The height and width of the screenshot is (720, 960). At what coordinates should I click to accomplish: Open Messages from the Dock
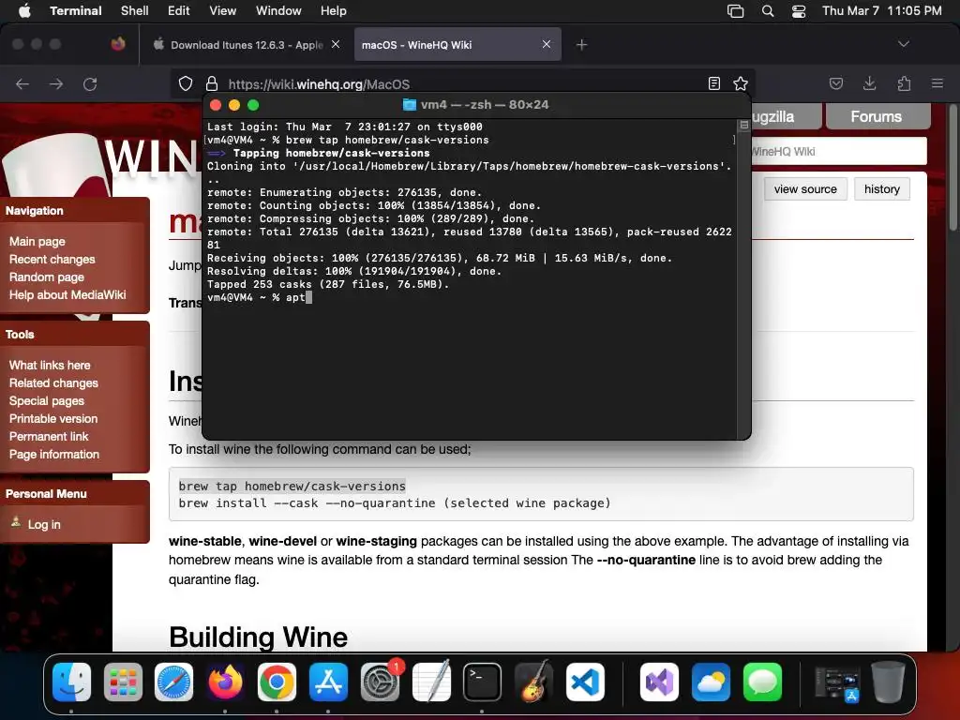[762, 682]
